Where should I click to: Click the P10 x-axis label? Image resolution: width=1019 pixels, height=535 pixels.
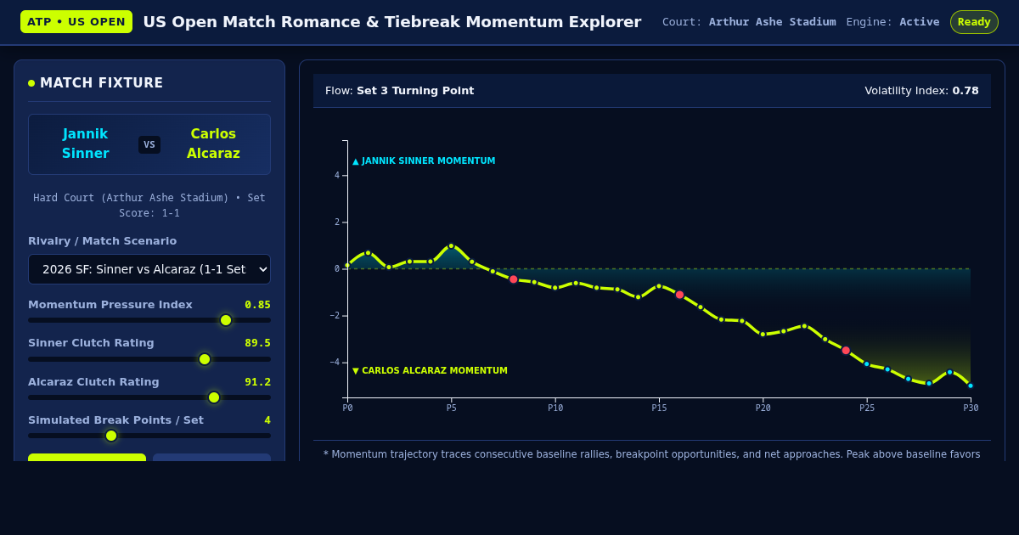tap(555, 408)
